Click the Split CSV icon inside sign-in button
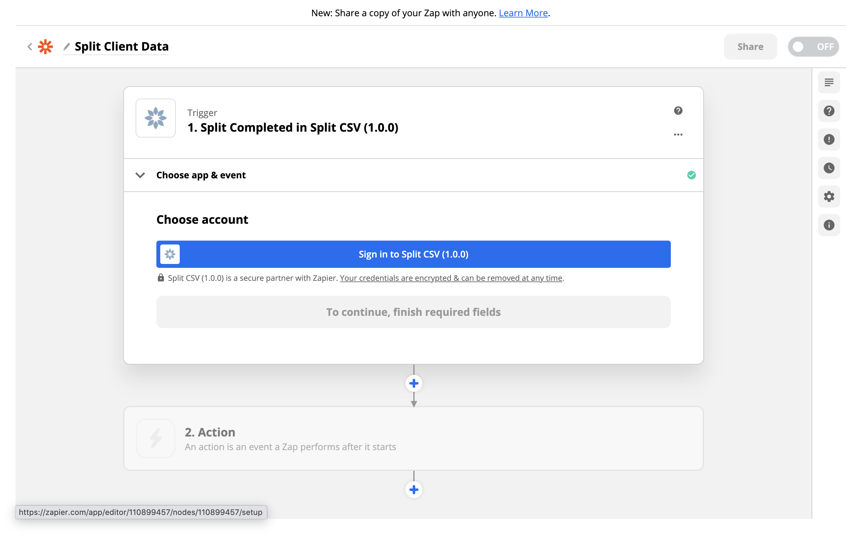The image size is (846, 537). (170, 254)
